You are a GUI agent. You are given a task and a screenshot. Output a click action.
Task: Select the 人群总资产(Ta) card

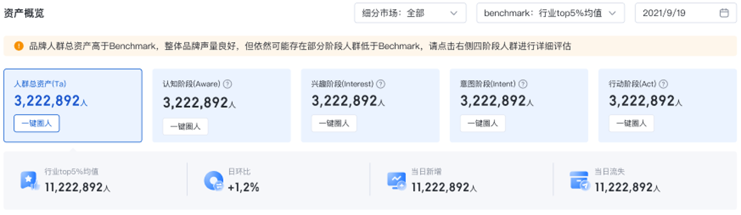(x=73, y=106)
